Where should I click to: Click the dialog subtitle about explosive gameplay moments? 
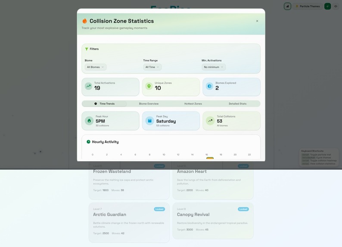click(x=115, y=28)
